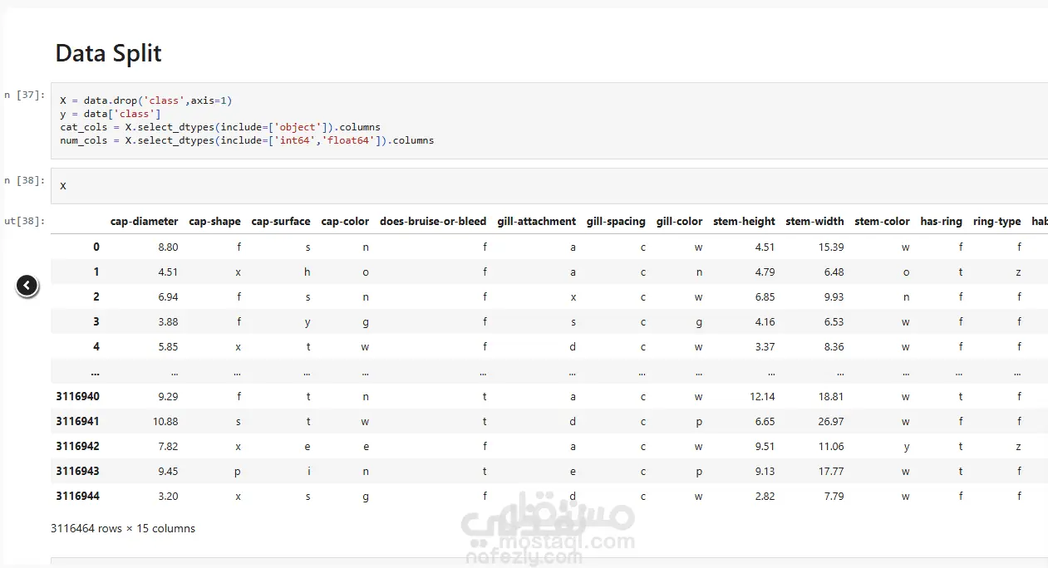
Task: Click stem-width value 17.77
Action: click(830, 471)
